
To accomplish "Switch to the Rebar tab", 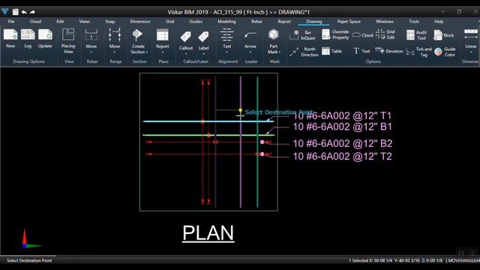I will click(256, 22).
